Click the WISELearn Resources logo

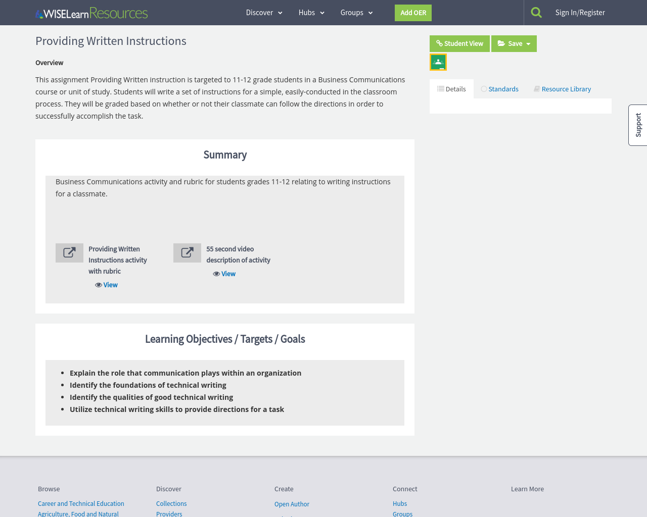(91, 13)
